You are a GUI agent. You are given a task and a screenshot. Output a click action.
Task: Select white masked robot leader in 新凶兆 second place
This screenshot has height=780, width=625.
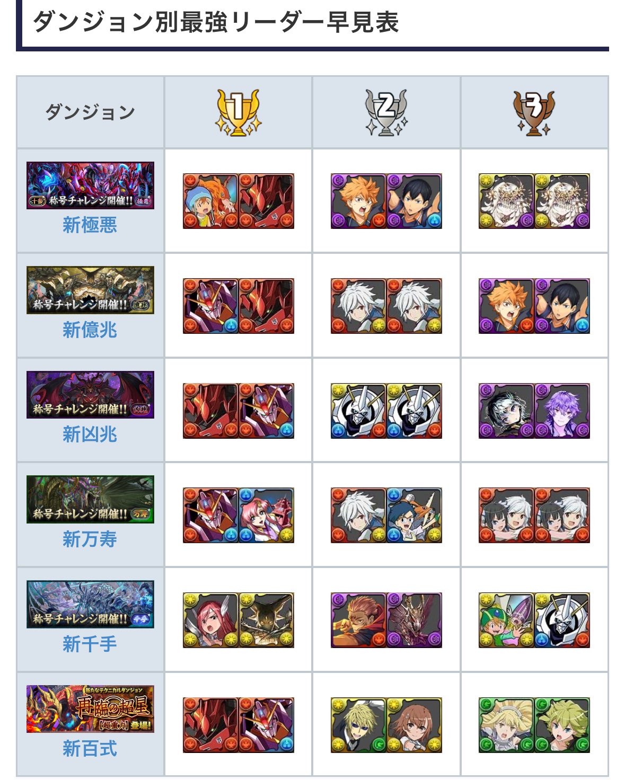click(386, 411)
